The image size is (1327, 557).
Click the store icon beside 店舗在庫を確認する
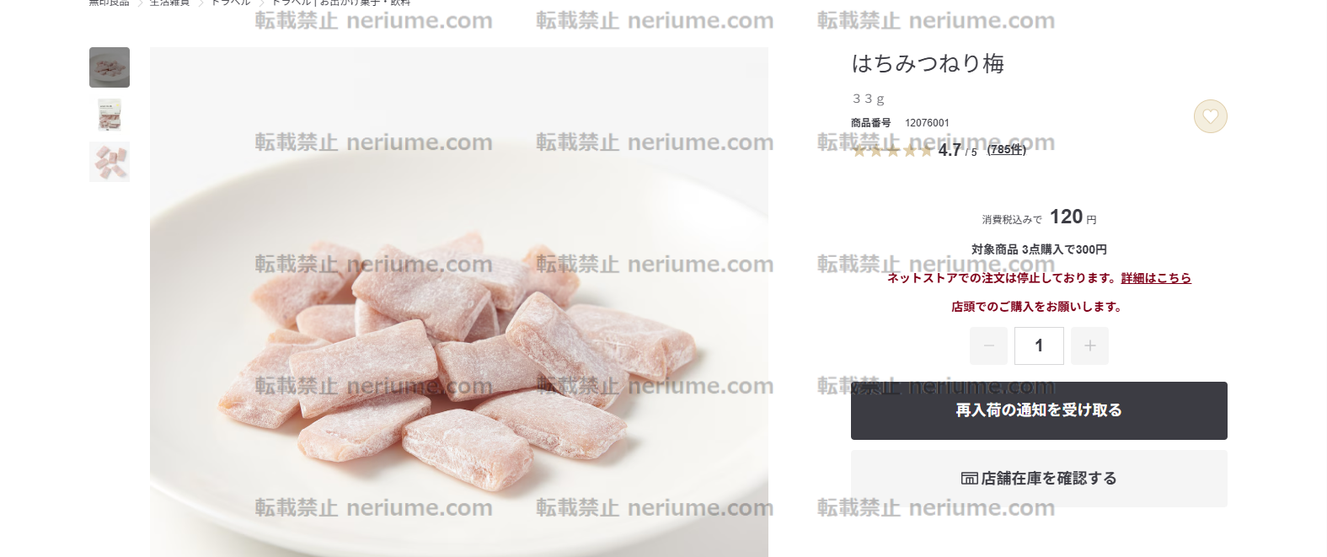(x=969, y=479)
